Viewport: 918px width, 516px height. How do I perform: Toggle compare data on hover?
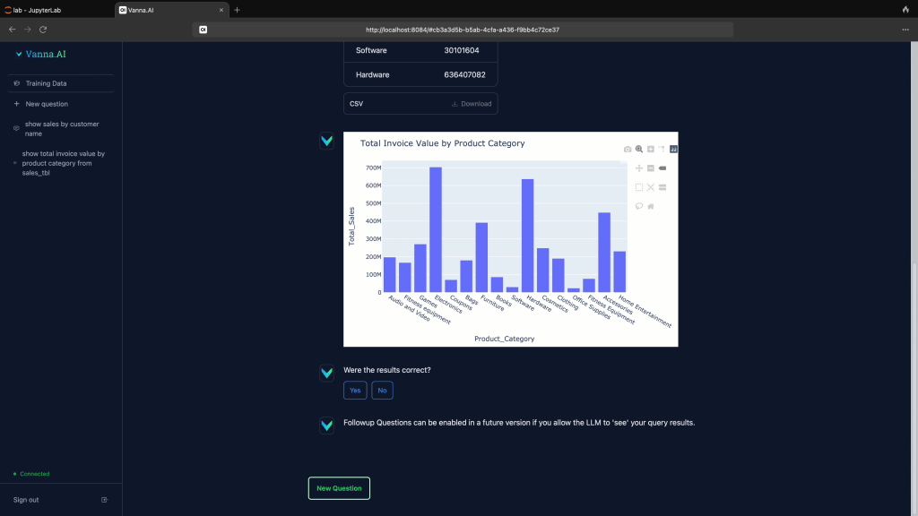(663, 187)
